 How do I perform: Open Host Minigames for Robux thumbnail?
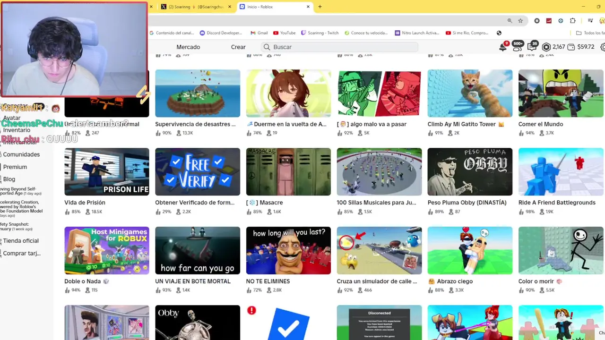click(x=107, y=250)
